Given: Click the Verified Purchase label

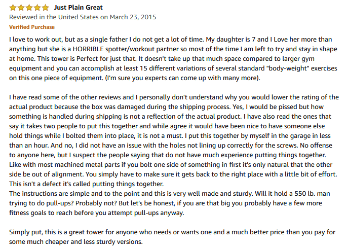Looking at the screenshot, I should pyautogui.click(x=32, y=27).
